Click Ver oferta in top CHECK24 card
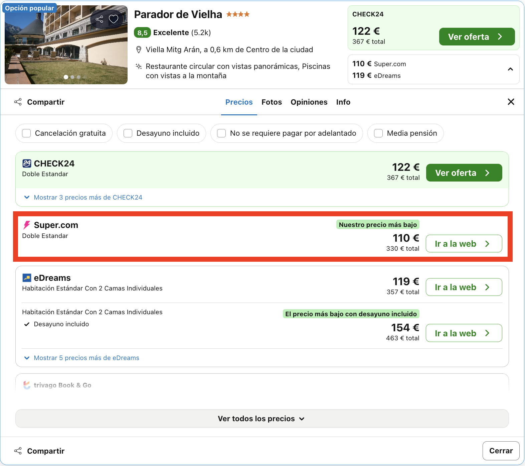 [x=477, y=37]
